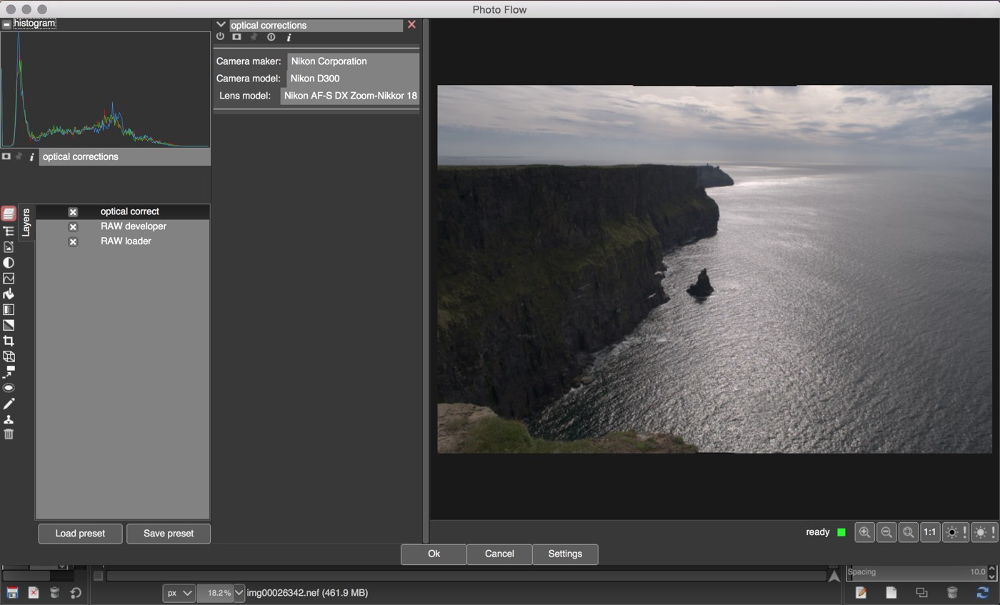Toggle visibility of RAW loader layer

pos(73,242)
